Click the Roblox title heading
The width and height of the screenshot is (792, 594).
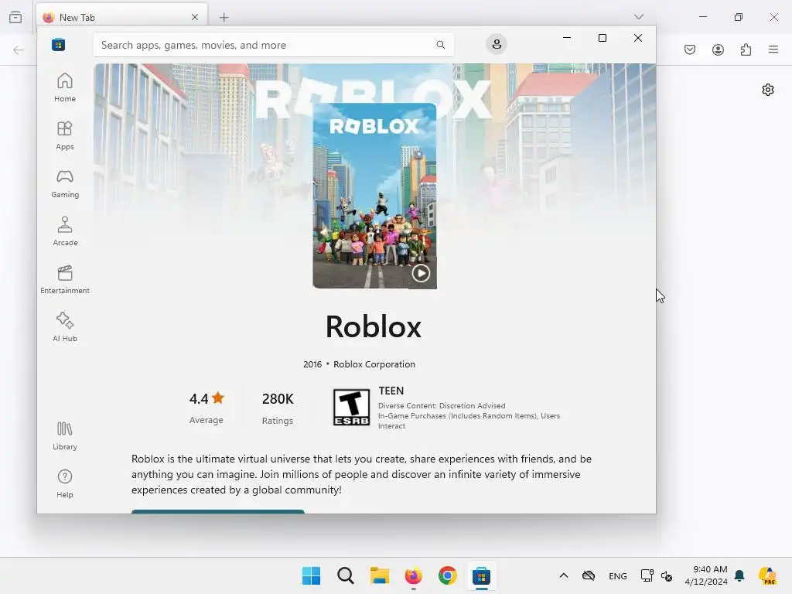click(x=374, y=326)
